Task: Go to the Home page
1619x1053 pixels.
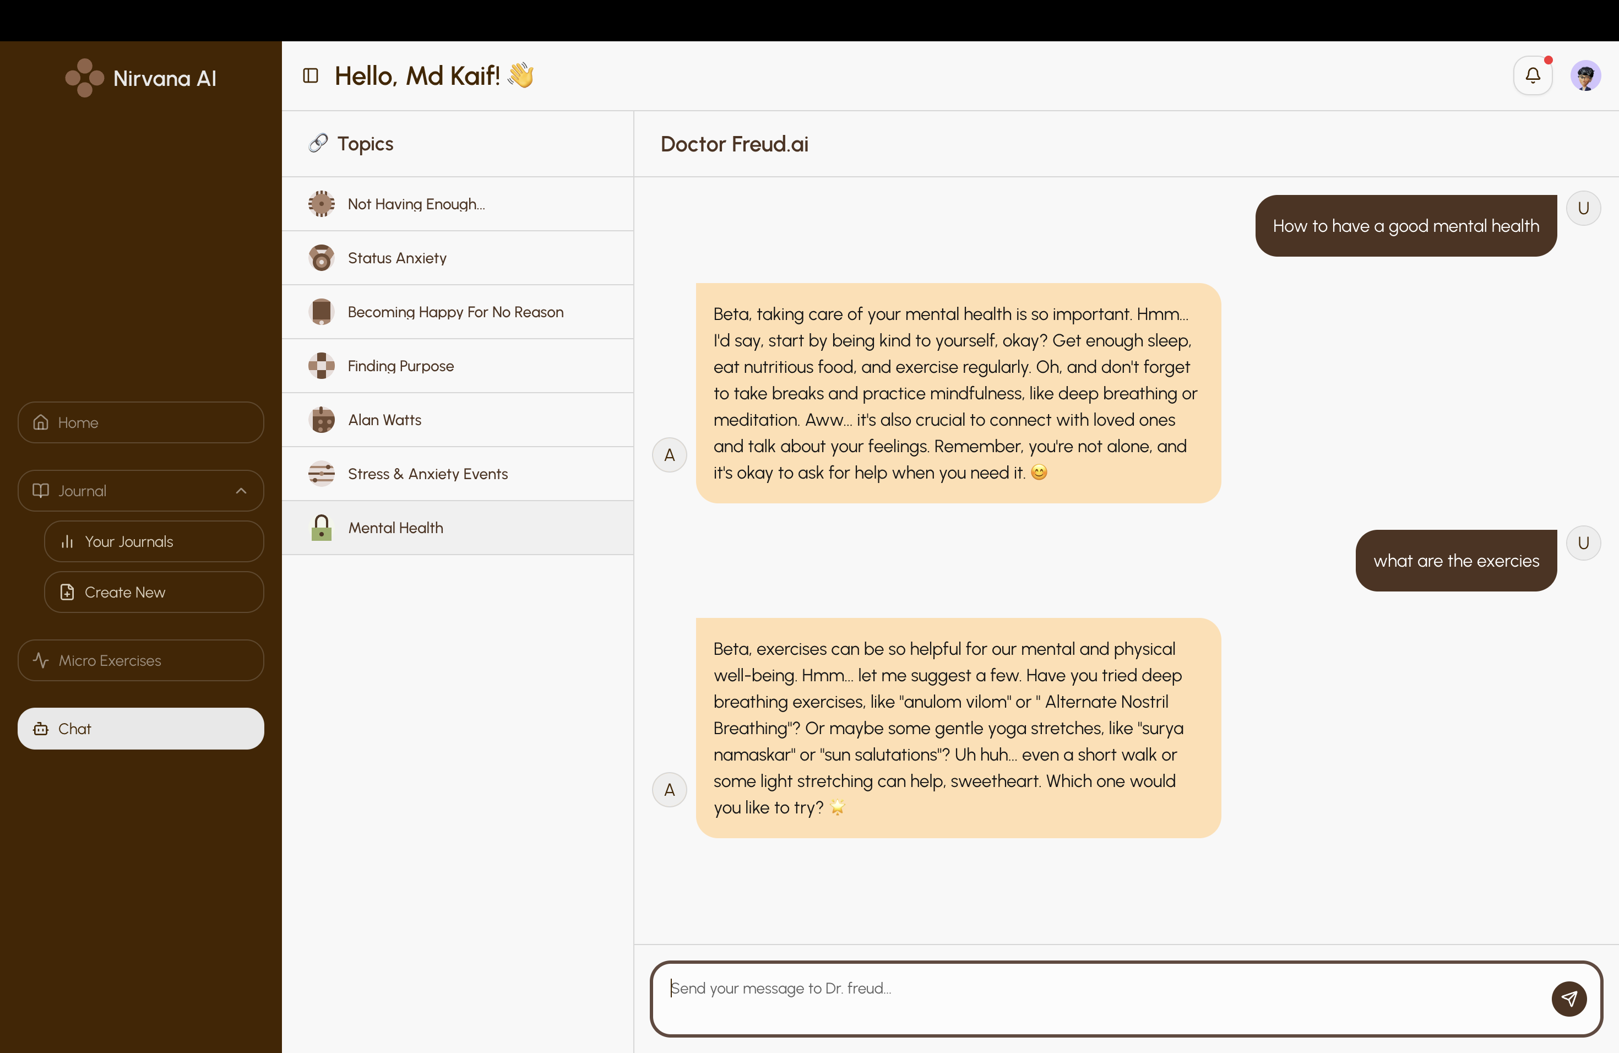Action: point(141,422)
